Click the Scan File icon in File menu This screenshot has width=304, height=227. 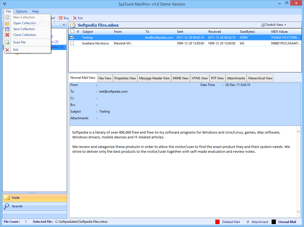tap(7, 42)
